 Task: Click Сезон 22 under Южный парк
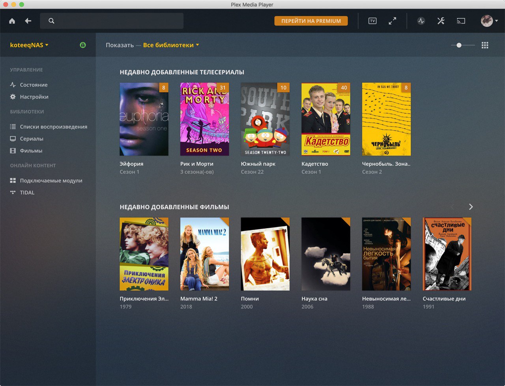click(252, 172)
